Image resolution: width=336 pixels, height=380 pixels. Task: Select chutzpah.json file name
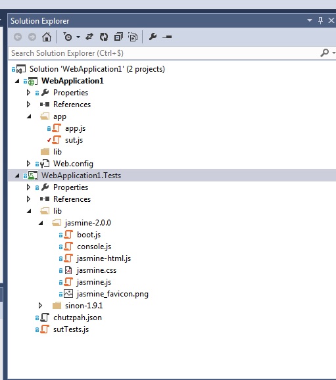pyautogui.click(x=78, y=318)
